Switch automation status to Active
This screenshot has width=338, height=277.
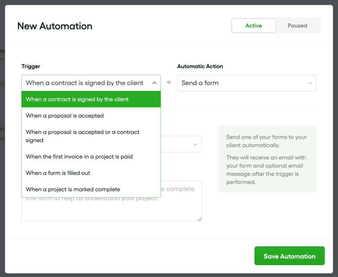(253, 26)
